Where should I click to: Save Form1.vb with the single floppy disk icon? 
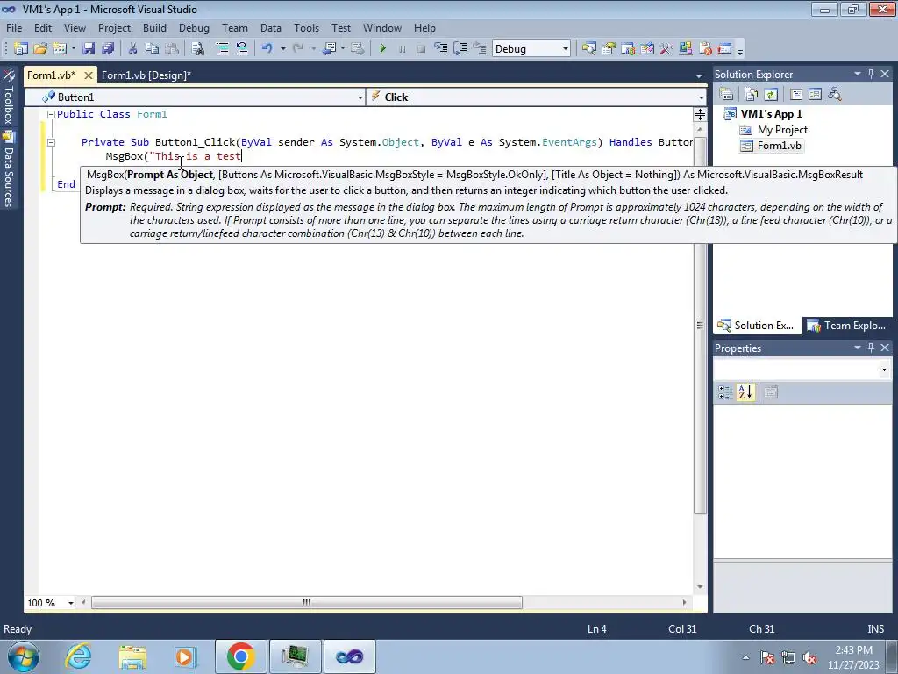(89, 49)
